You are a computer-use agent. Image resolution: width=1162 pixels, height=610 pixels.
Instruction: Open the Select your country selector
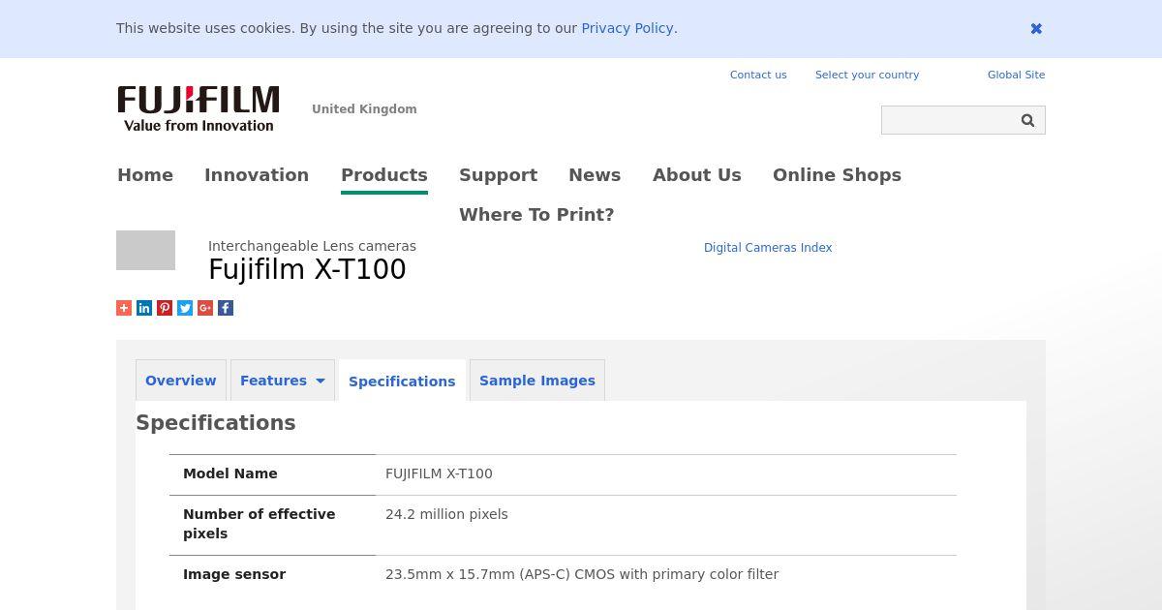pyautogui.click(x=867, y=75)
